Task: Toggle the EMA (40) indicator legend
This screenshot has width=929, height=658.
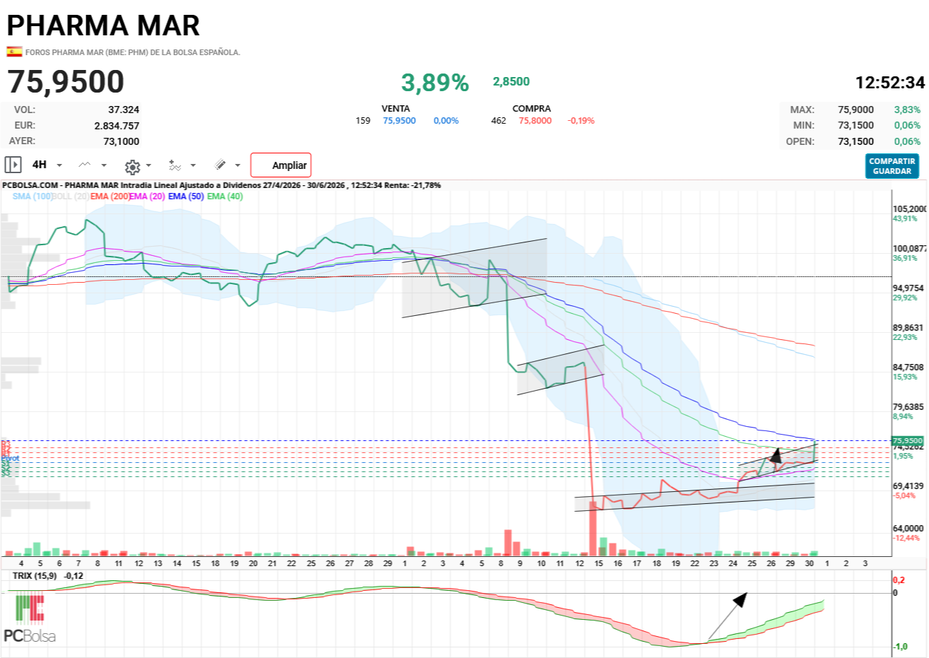Action: pos(225,196)
